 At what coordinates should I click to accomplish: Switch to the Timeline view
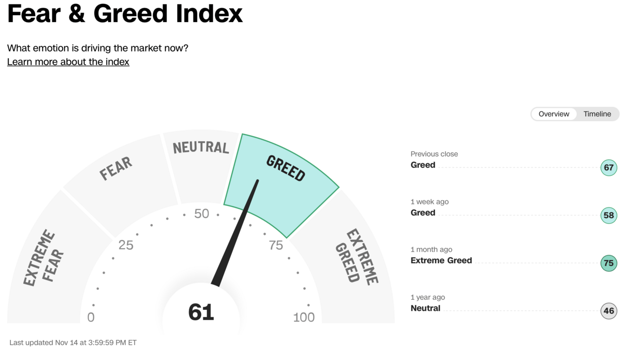pos(597,114)
